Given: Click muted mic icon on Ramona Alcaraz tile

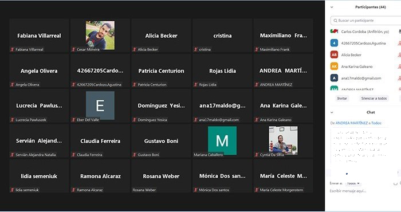Looking at the screenshot, I should pyautogui.click(x=73, y=190).
